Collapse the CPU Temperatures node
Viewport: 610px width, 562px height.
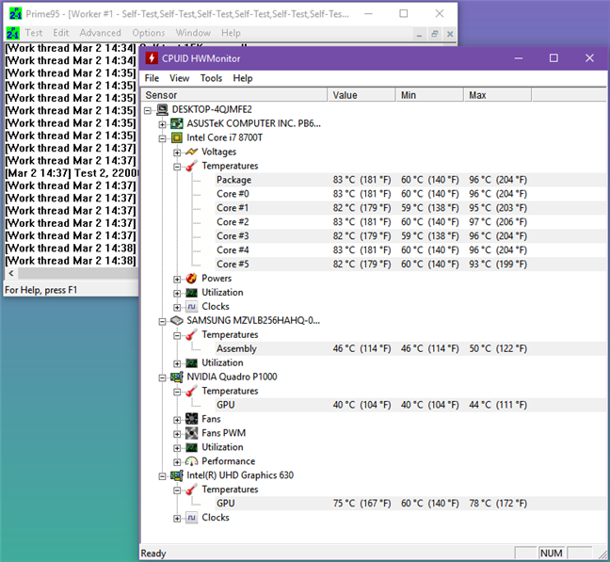coord(177,167)
